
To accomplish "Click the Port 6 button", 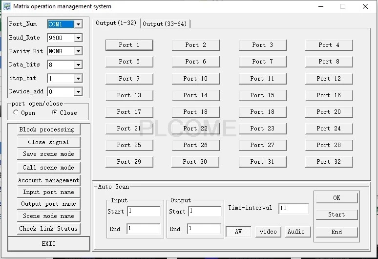I will [196, 62].
